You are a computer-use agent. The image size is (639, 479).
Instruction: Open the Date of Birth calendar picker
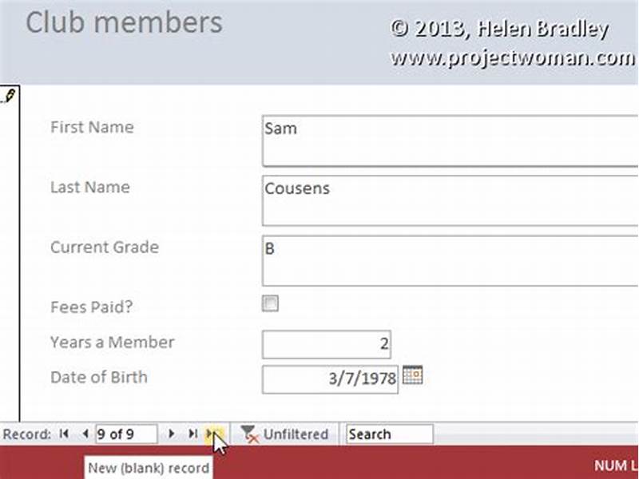pos(414,375)
